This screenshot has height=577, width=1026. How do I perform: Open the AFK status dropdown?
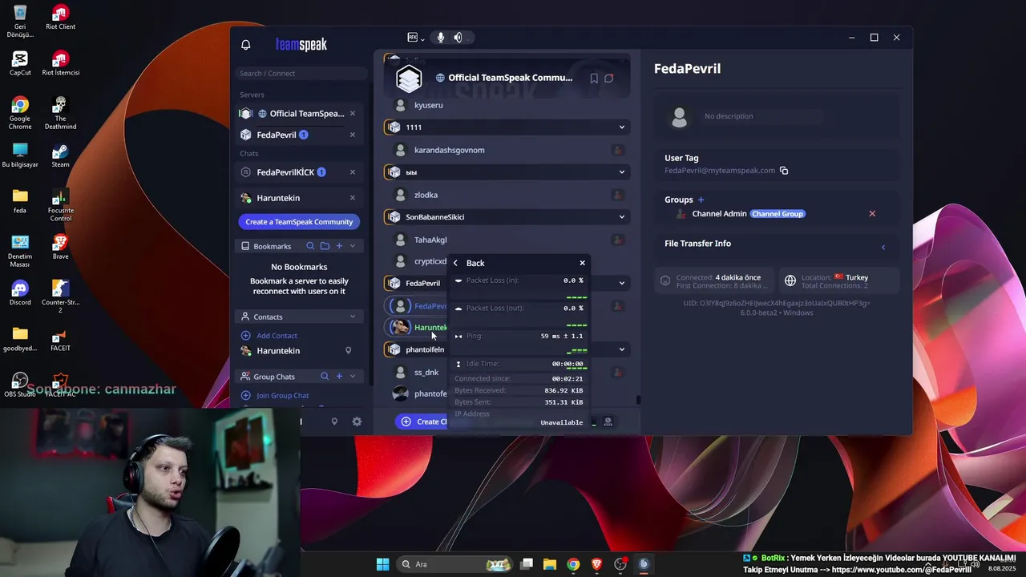pos(415,38)
